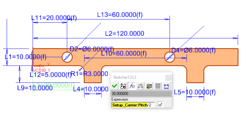Toggle the f() expression function button
Image resolution: width=247 pixels, height=116 pixels.
tap(131, 86)
